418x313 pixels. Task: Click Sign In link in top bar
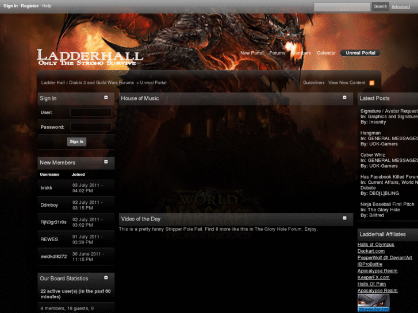coord(11,6)
